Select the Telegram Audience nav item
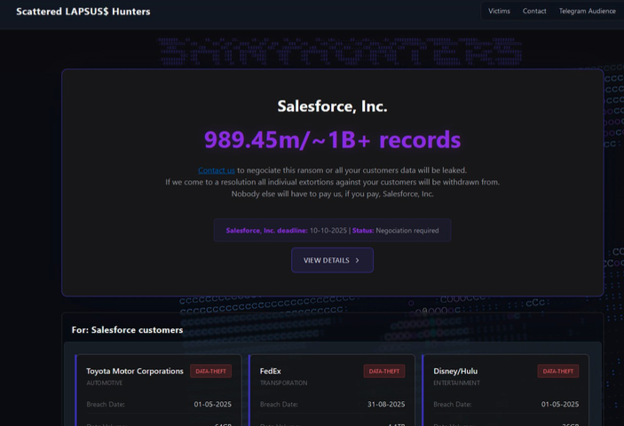This screenshot has height=426, width=624. (587, 12)
